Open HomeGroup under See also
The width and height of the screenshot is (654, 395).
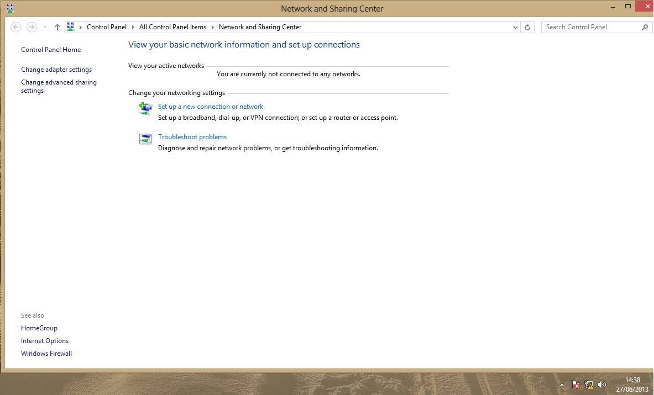coord(39,328)
